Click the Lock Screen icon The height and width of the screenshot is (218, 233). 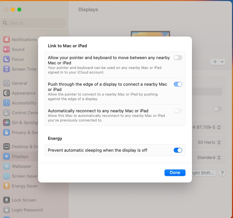click(x=7, y=200)
